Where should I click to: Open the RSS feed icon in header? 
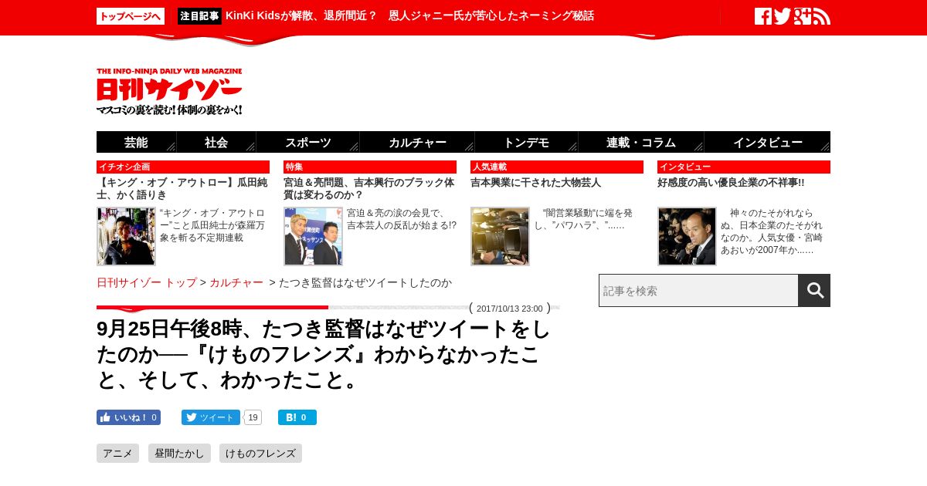pos(822,16)
